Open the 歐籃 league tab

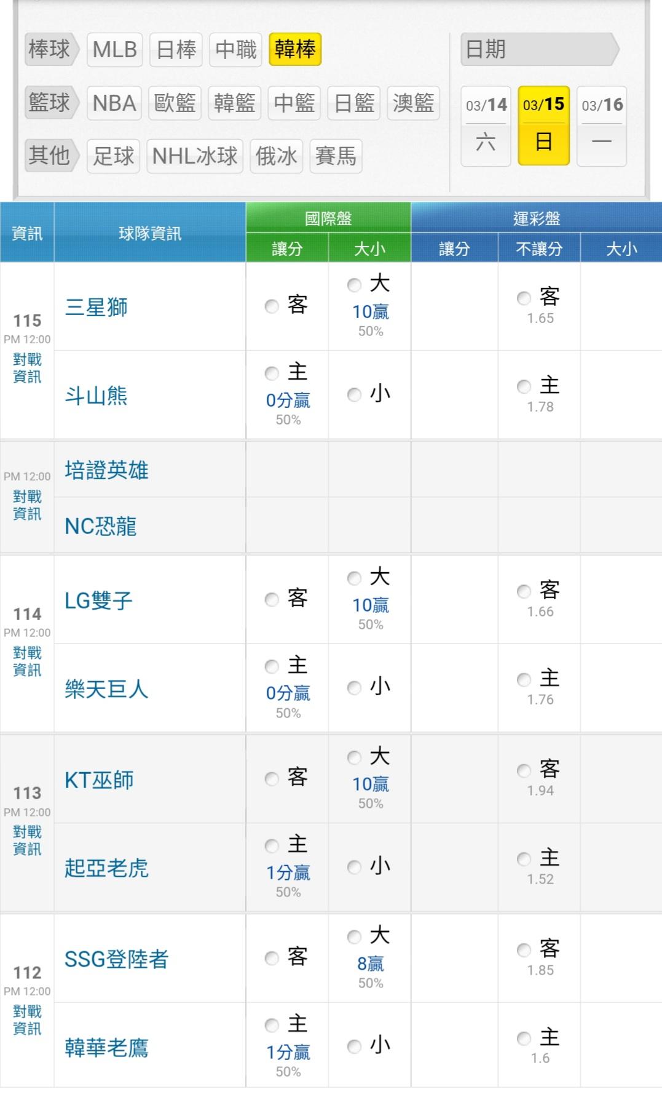tap(175, 103)
